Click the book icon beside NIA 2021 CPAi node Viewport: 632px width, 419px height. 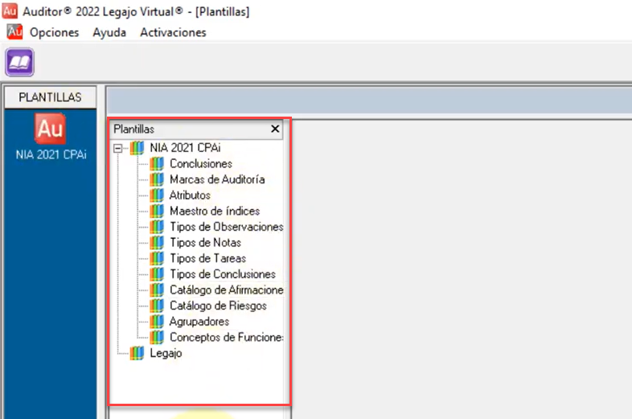coord(137,148)
